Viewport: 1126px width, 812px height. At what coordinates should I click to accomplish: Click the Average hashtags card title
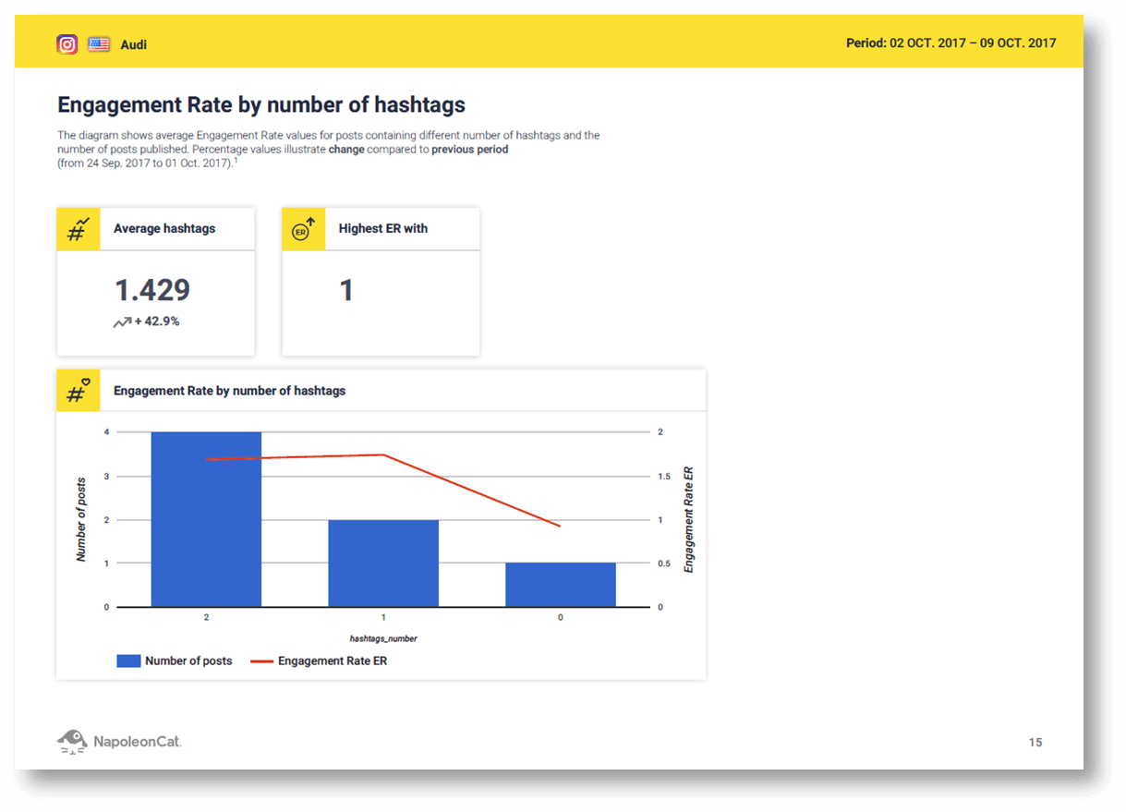[x=164, y=229]
